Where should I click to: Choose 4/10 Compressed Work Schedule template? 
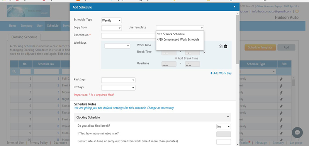(x=178, y=39)
